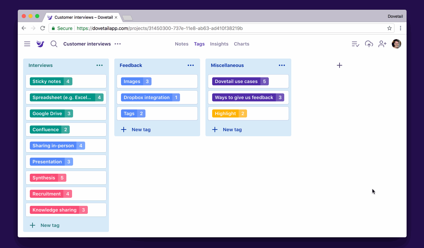Switch to the Insights tab
The width and height of the screenshot is (424, 248).
tap(219, 44)
